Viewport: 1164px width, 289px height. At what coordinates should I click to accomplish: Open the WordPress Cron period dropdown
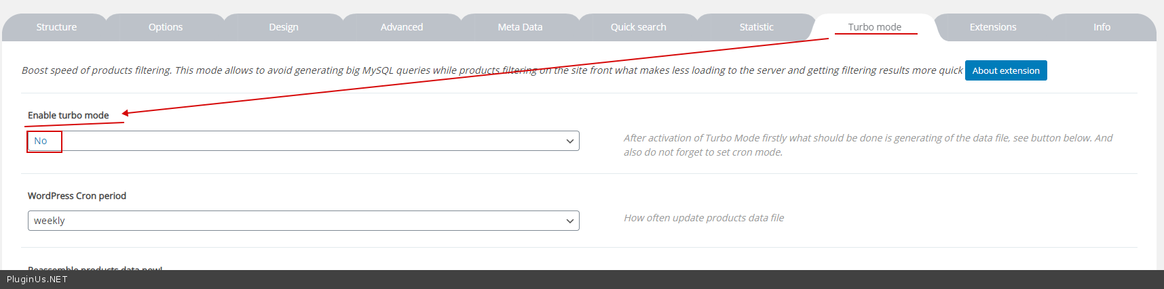click(x=303, y=221)
